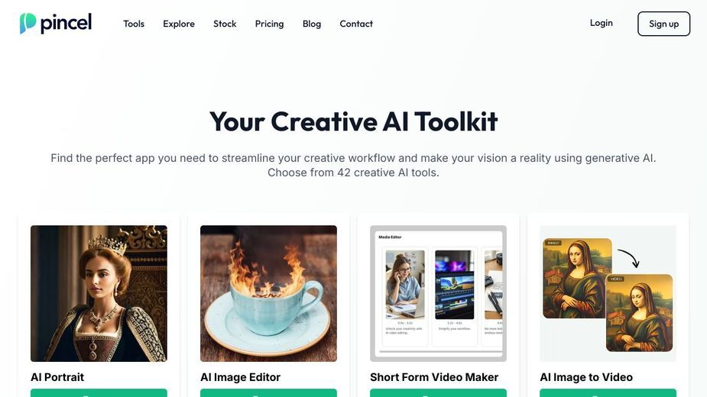Visit the Blog link

[x=312, y=24]
